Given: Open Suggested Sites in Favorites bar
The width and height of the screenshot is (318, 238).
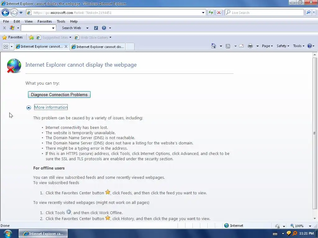Looking at the screenshot, I should pos(54,37).
